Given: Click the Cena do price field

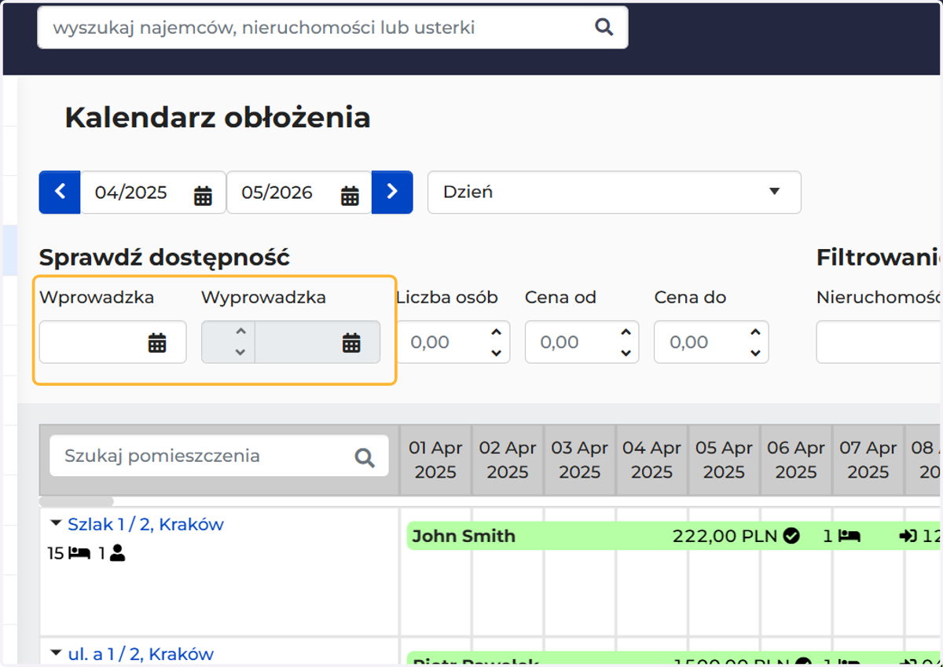Looking at the screenshot, I should pyautogui.click(x=711, y=342).
